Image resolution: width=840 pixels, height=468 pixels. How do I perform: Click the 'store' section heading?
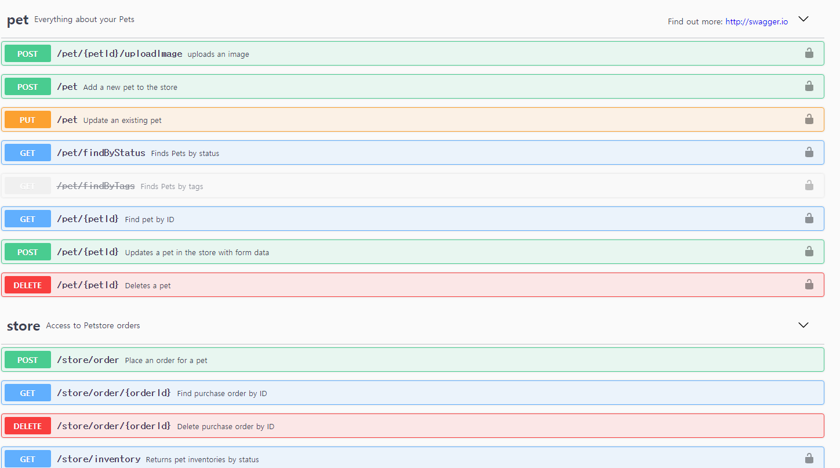[23, 326]
